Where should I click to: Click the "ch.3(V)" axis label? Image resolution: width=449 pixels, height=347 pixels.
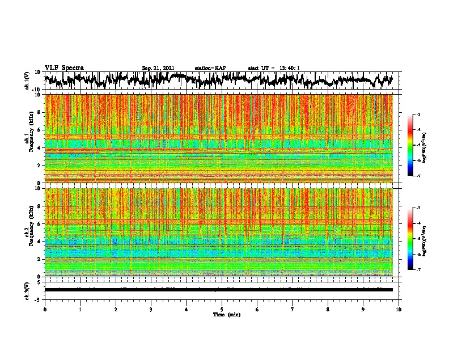27,291
